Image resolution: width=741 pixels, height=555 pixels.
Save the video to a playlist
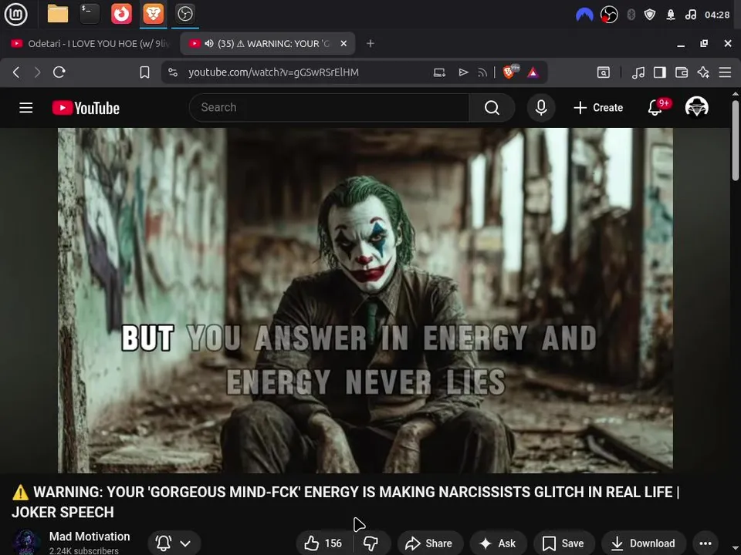563,543
